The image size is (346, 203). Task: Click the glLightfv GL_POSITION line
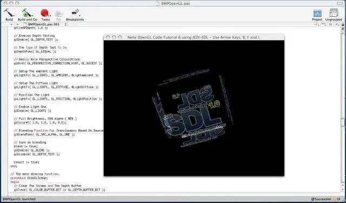coord(58,99)
